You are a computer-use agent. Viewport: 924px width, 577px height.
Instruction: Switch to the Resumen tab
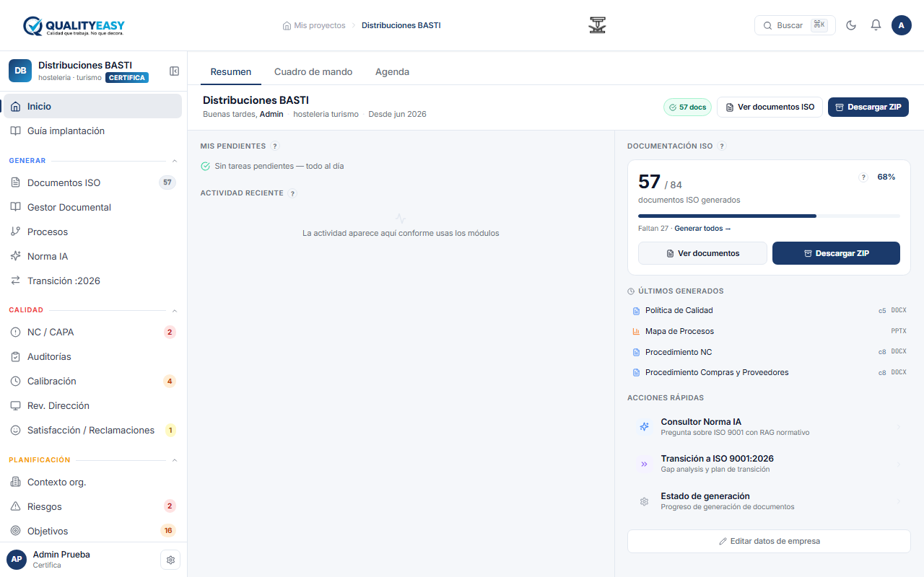[x=231, y=71]
